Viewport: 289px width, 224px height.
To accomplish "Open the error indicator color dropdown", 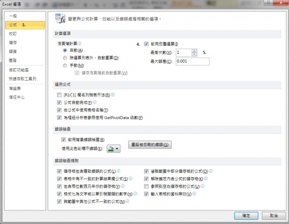I will tap(114, 149).
